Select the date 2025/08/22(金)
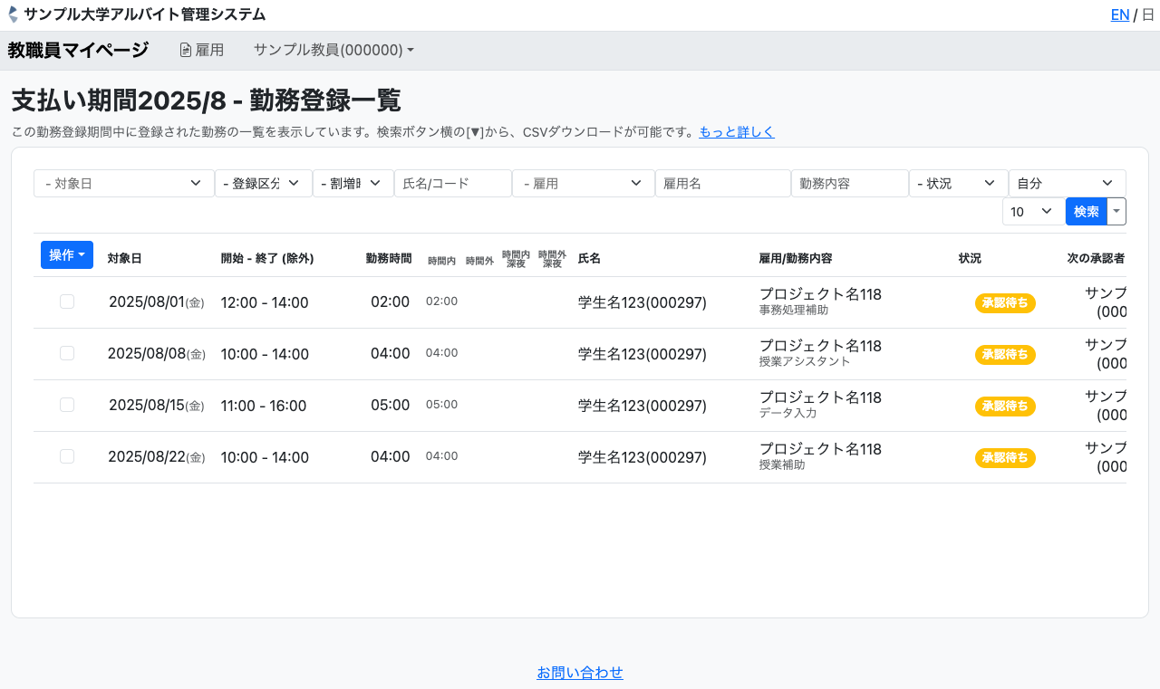This screenshot has width=1160, height=689. (x=156, y=457)
